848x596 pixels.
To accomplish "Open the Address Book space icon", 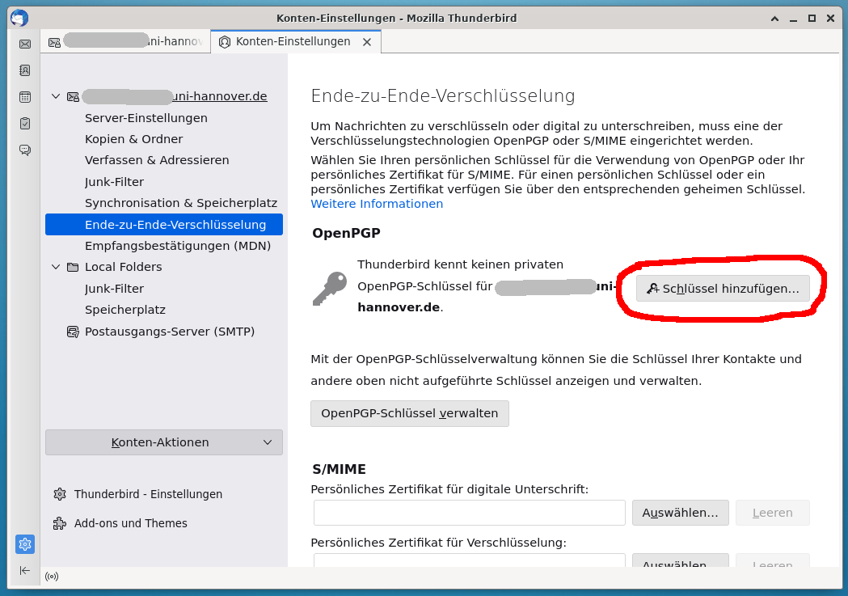I will (x=25, y=70).
